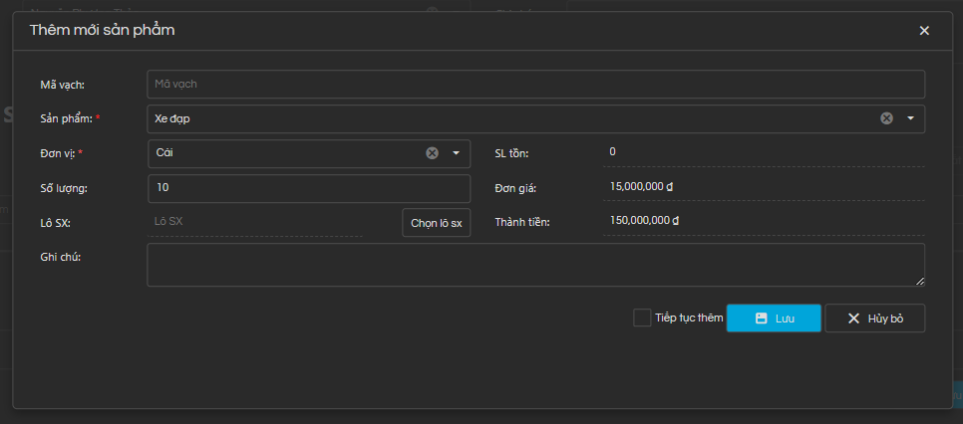This screenshot has height=424, width=963.
Task: Clear the selected product Xe đạp
Action: click(886, 118)
